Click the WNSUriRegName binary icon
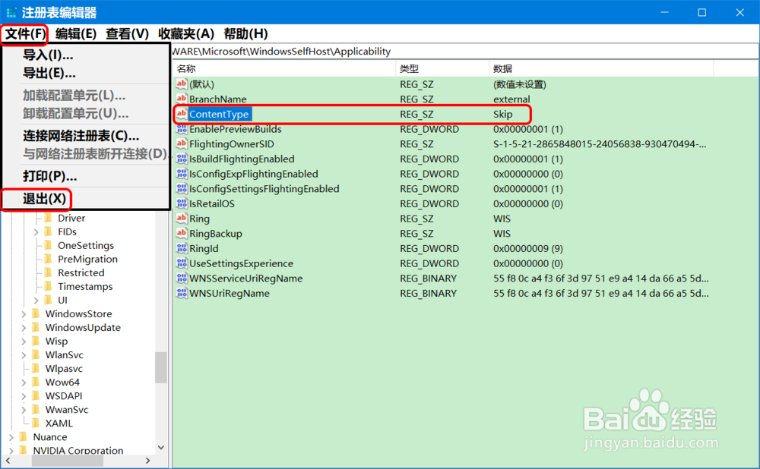Image resolution: width=760 pixels, height=469 pixels. click(x=182, y=293)
